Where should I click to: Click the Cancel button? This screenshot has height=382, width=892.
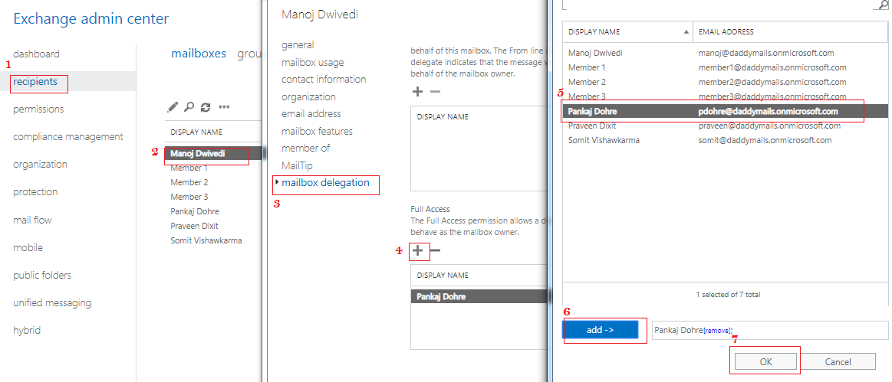[838, 361]
